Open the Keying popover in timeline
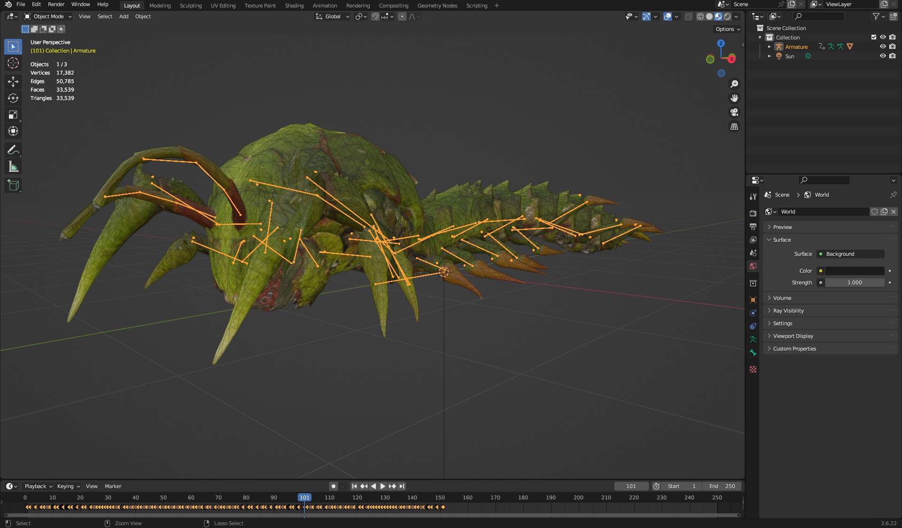The image size is (902, 528). point(69,486)
